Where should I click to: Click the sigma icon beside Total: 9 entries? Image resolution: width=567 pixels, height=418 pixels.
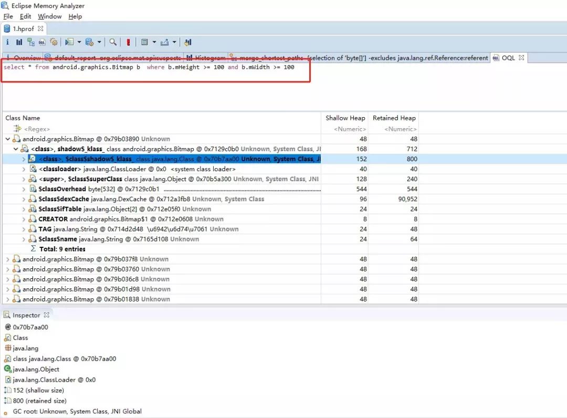point(33,249)
